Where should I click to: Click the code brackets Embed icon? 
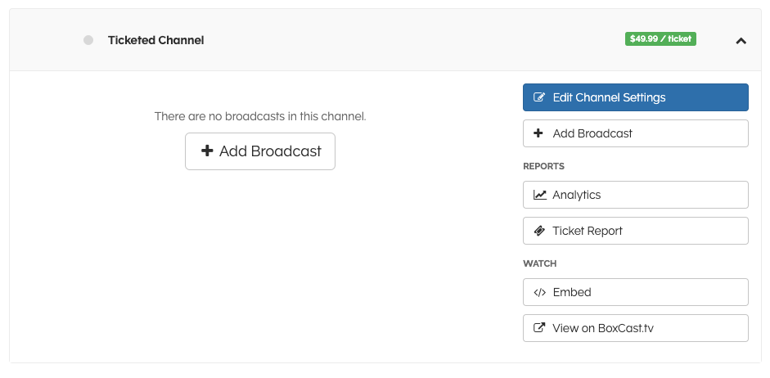point(539,292)
